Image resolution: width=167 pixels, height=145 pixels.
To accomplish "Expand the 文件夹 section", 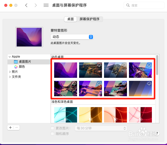I will [10, 77].
